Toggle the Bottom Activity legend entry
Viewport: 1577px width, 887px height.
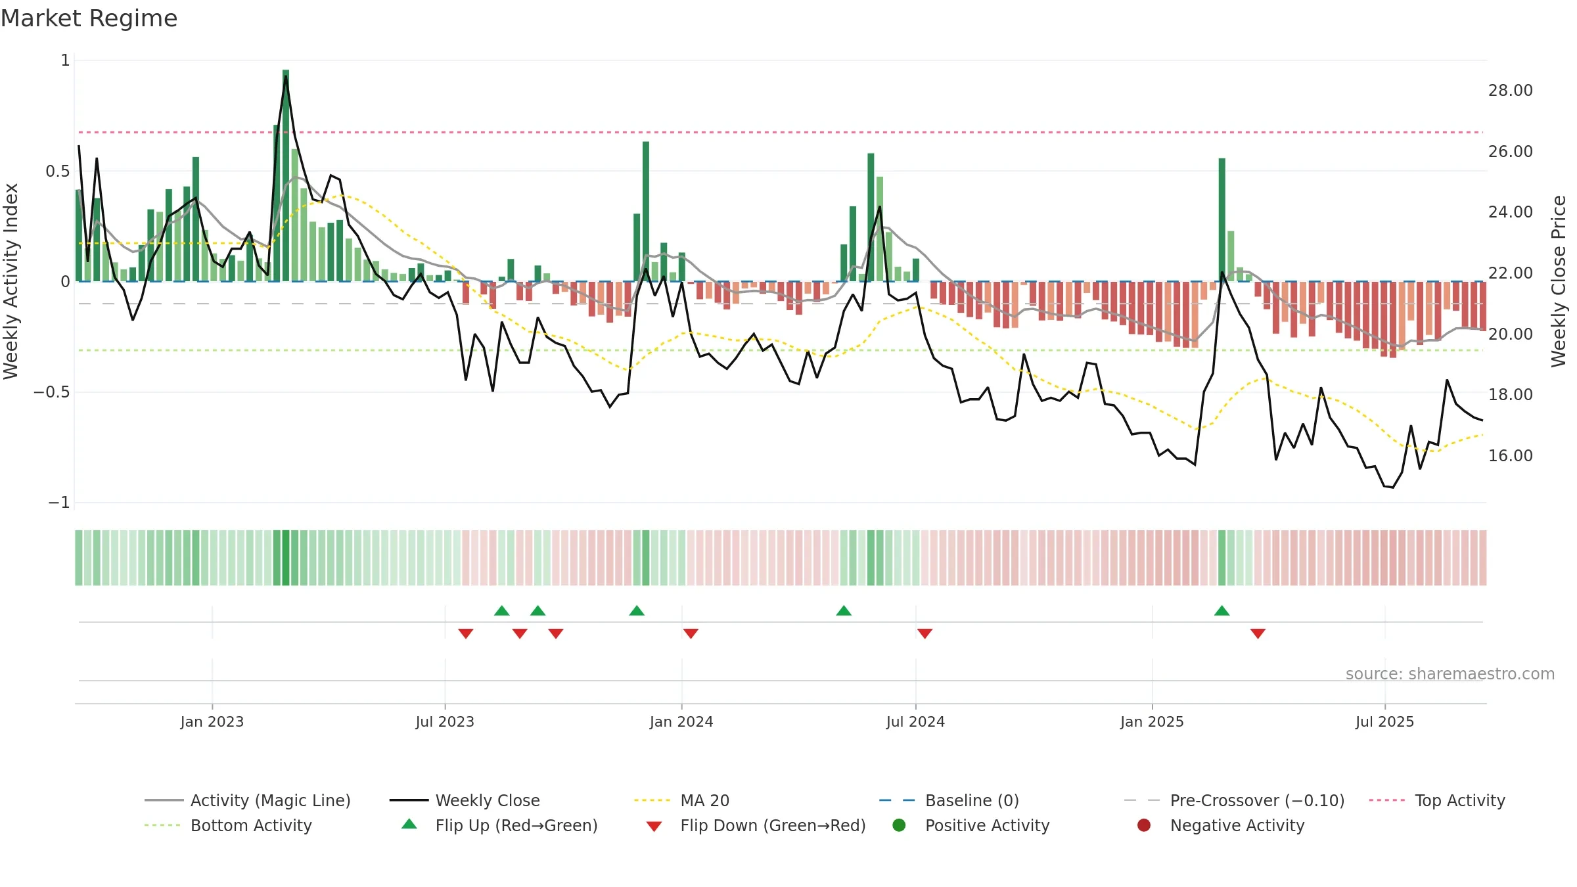point(228,825)
